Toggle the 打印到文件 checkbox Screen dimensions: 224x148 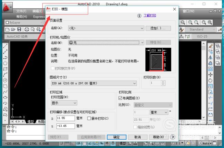tap(53, 68)
